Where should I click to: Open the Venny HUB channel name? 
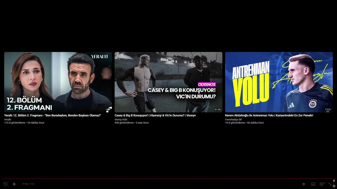pos(121,120)
